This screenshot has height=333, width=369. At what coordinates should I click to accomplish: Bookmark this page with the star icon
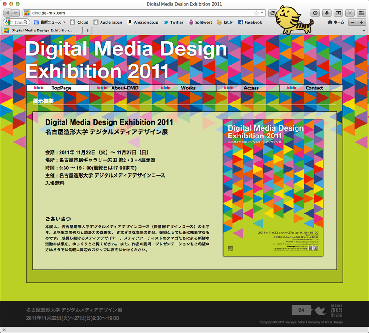[256, 13]
